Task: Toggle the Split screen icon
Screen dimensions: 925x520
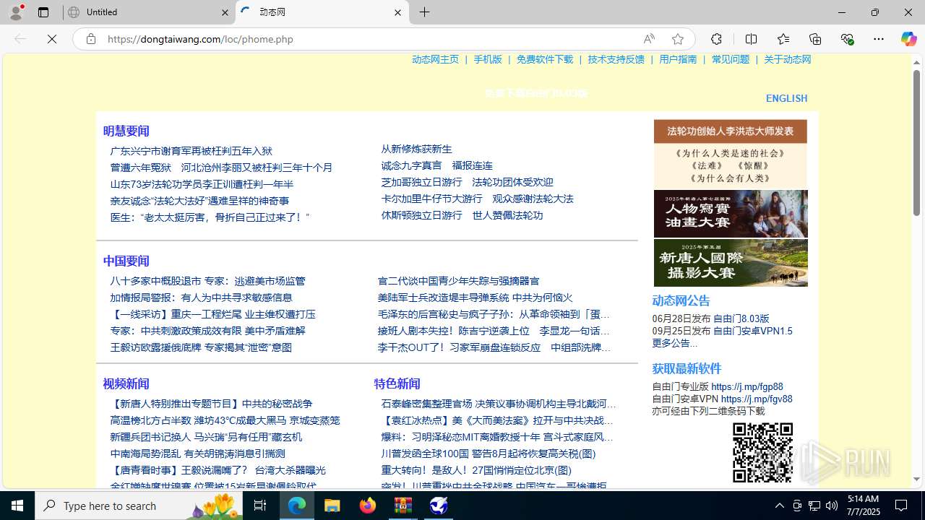Action: pyautogui.click(x=751, y=39)
